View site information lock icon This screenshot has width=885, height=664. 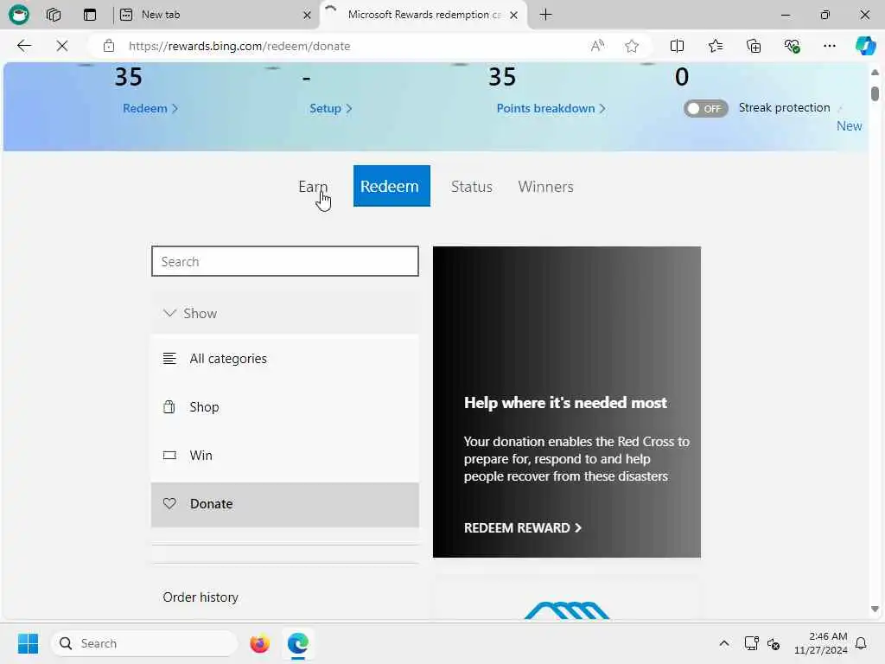tap(109, 46)
